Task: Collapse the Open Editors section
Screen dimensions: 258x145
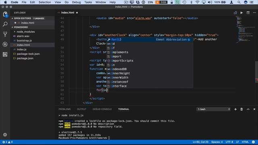Action: coord(12,19)
